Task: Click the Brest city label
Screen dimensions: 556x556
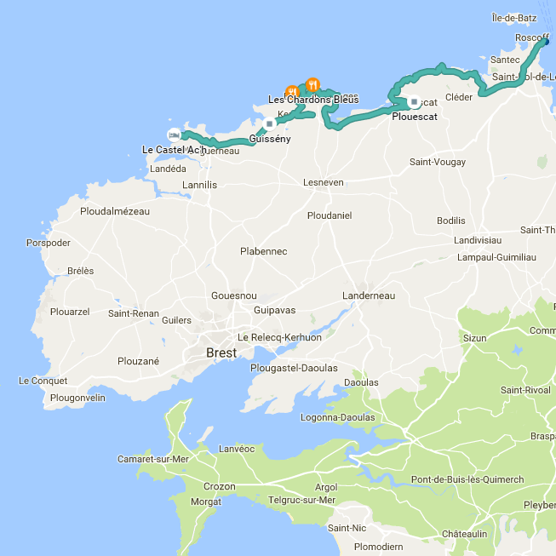Action: coord(221,353)
